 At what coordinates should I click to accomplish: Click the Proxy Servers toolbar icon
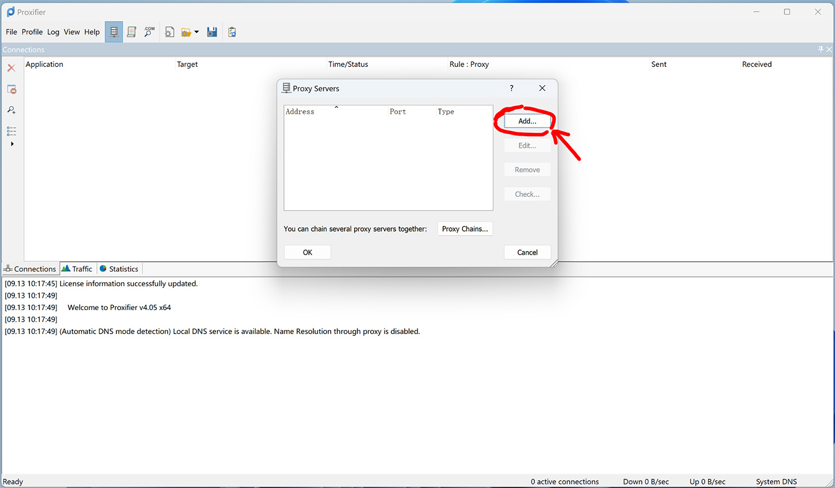(x=114, y=32)
